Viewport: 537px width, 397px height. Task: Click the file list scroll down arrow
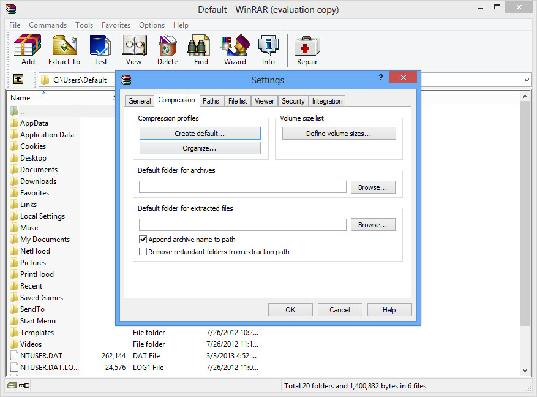point(525,370)
